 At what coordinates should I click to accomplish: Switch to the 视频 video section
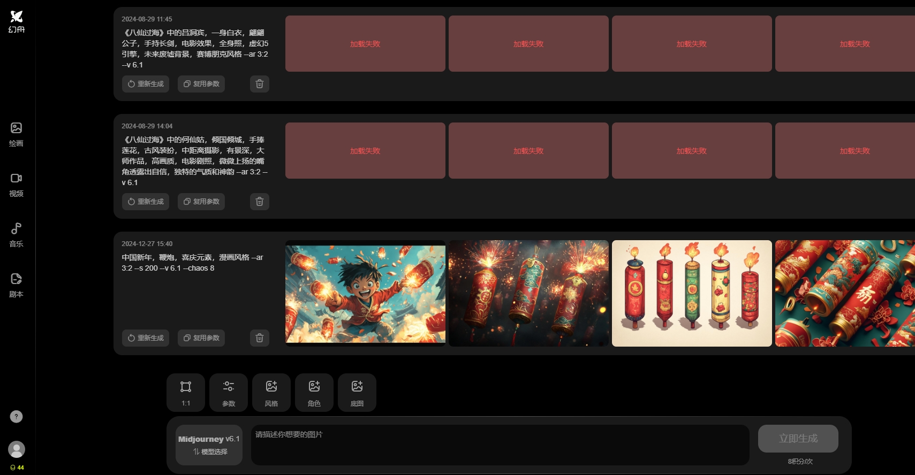point(16,185)
